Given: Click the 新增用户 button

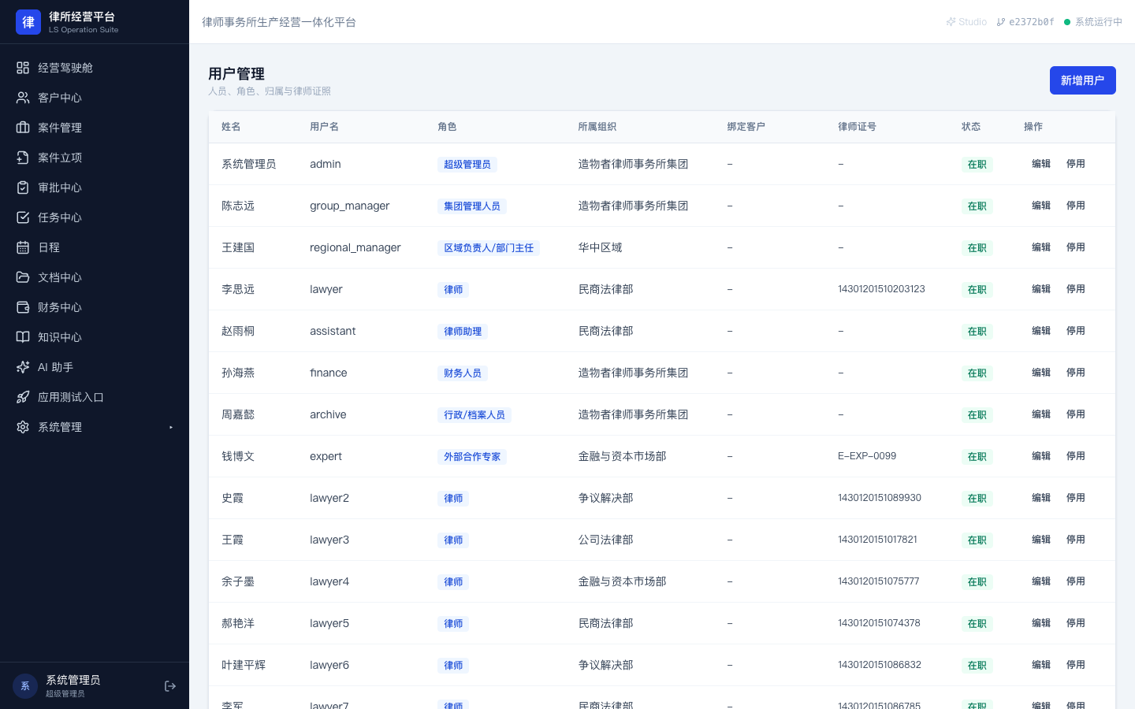Looking at the screenshot, I should coord(1082,80).
